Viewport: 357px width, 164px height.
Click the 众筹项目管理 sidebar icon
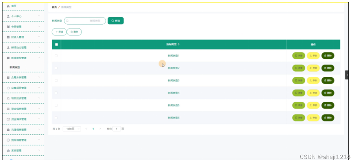(x=8, y=88)
